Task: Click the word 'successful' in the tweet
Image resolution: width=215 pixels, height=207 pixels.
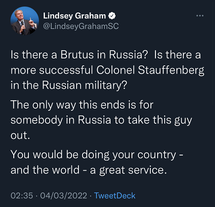Action: (x=66, y=70)
